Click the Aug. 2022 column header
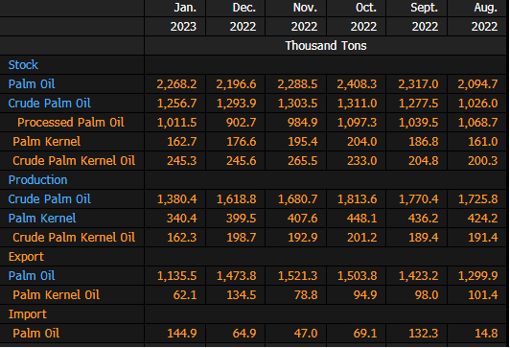The width and height of the screenshot is (510, 348). (485, 17)
